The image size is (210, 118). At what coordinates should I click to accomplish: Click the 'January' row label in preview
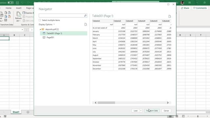point(95,31)
